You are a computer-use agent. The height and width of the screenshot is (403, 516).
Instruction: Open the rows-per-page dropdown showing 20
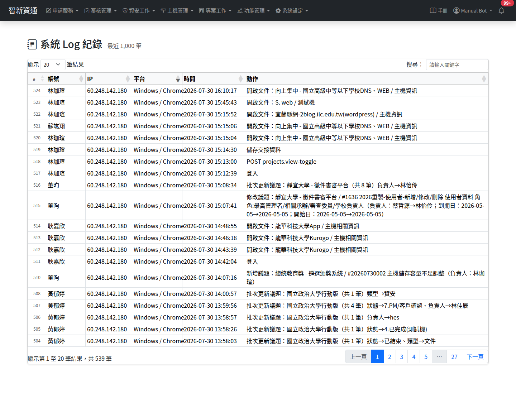[53, 65]
